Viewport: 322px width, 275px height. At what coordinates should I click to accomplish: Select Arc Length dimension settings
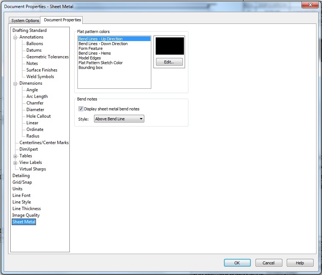[37, 96]
